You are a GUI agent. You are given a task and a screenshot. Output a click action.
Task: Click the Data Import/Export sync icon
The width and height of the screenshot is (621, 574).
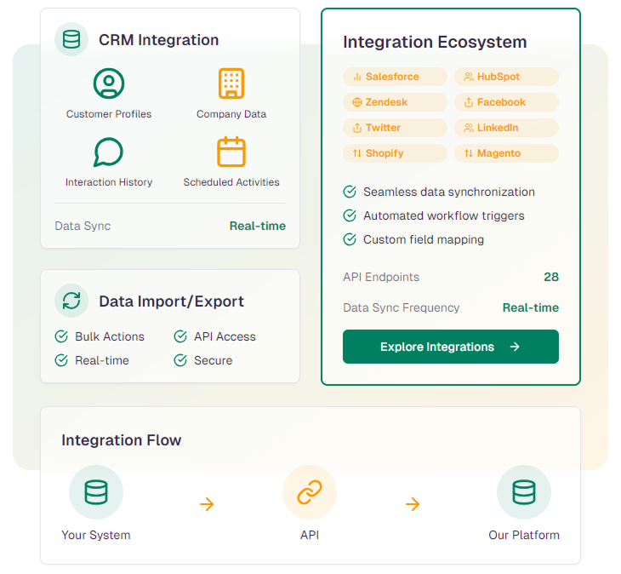coord(71,301)
